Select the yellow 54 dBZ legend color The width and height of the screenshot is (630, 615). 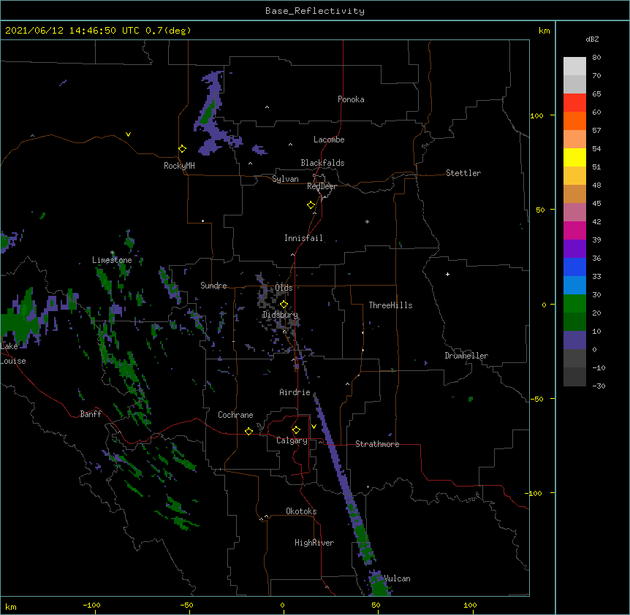pyautogui.click(x=574, y=157)
